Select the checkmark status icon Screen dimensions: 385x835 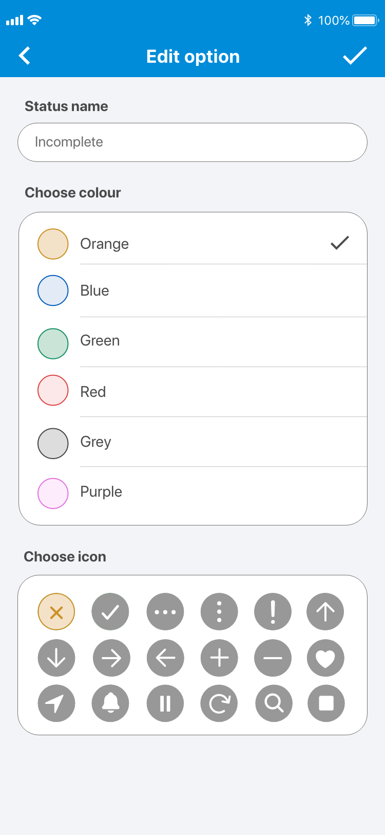(110, 611)
